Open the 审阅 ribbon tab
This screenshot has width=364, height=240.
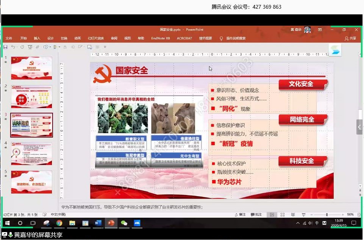pos(114,38)
